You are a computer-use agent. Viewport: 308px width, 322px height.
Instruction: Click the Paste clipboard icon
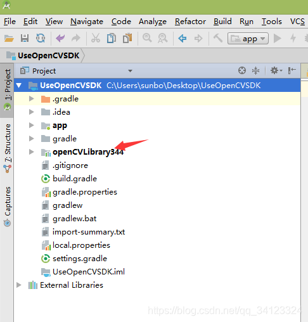tap(127, 38)
